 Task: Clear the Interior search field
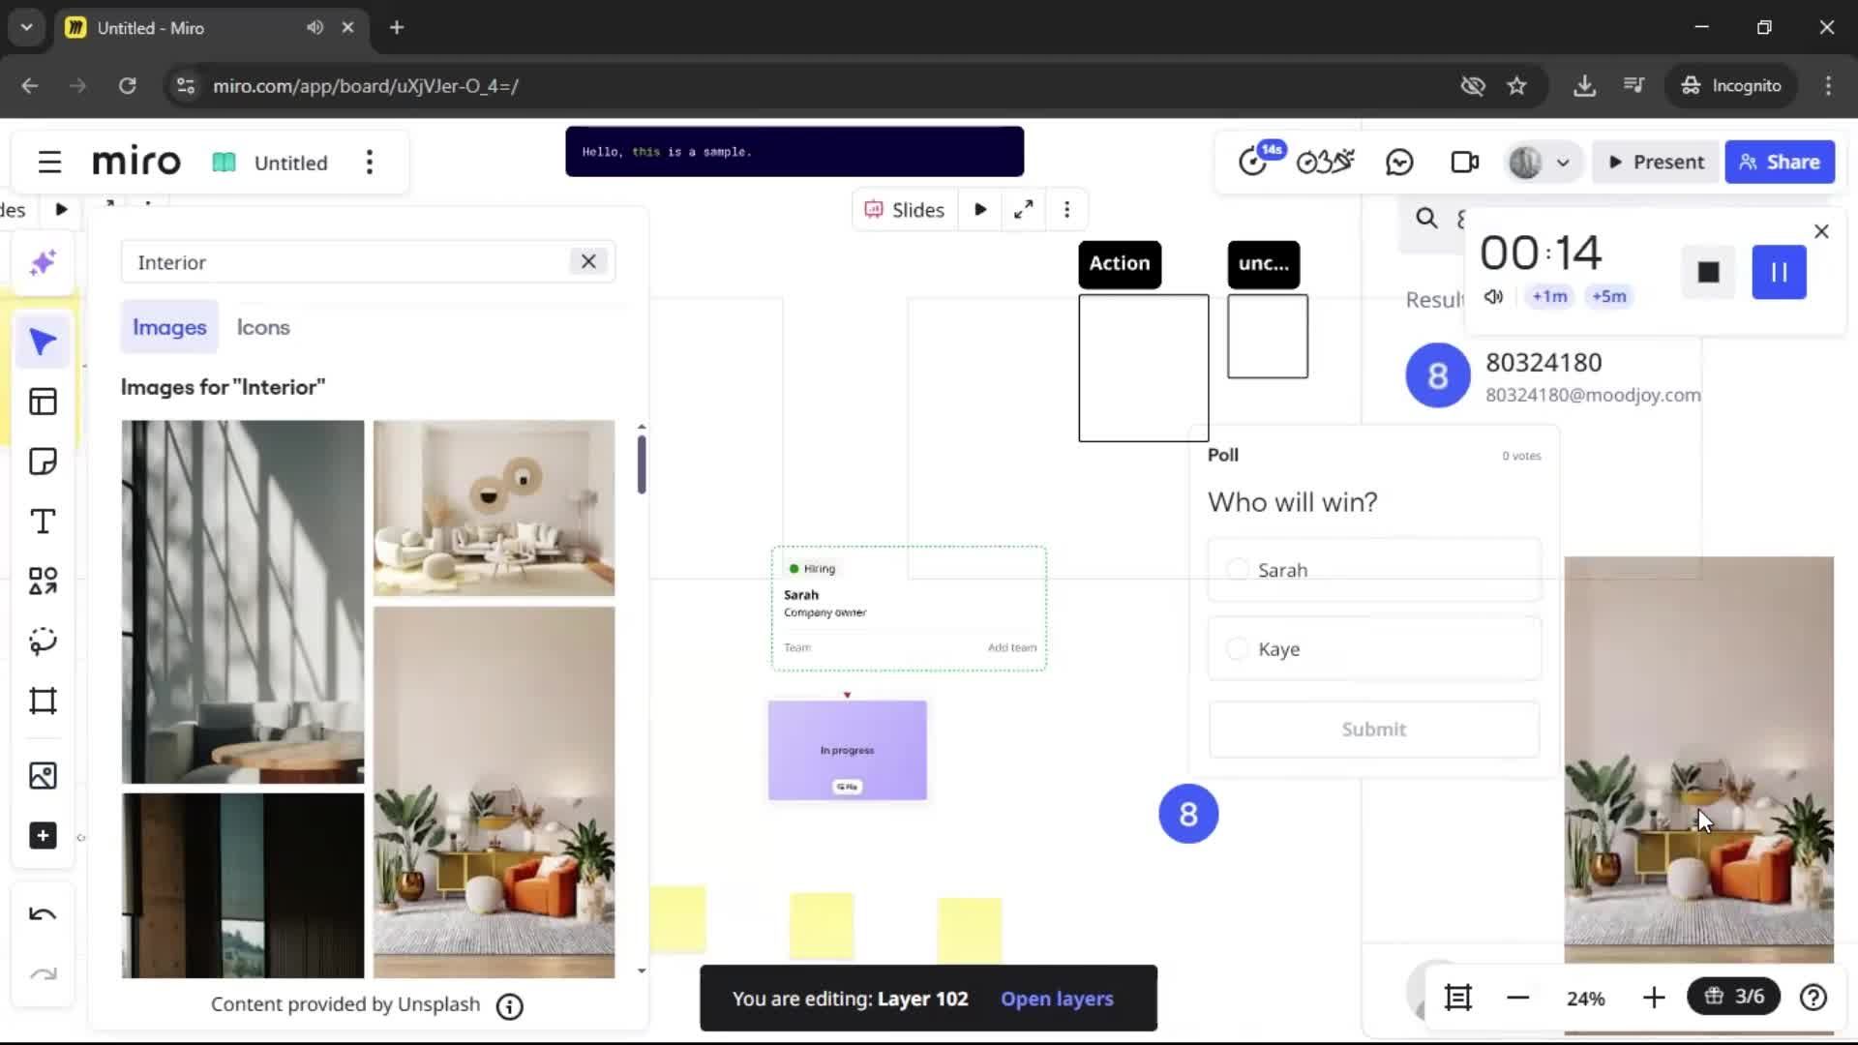588,261
